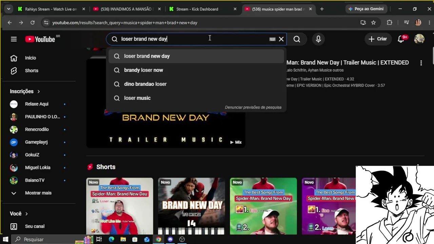
Task: Open the three-dot menu for the Trailer Music video
Action: 421,63
